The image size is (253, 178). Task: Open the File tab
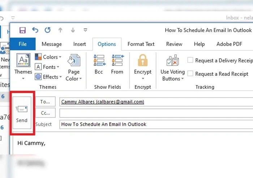coord(22,44)
